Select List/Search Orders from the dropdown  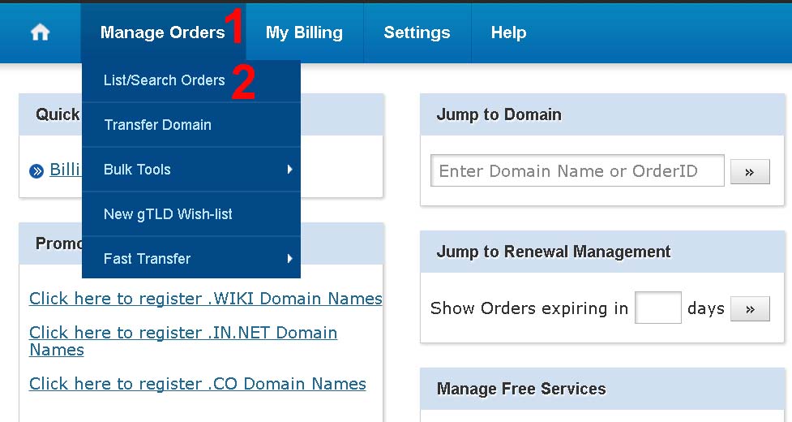pyautogui.click(x=165, y=80)
